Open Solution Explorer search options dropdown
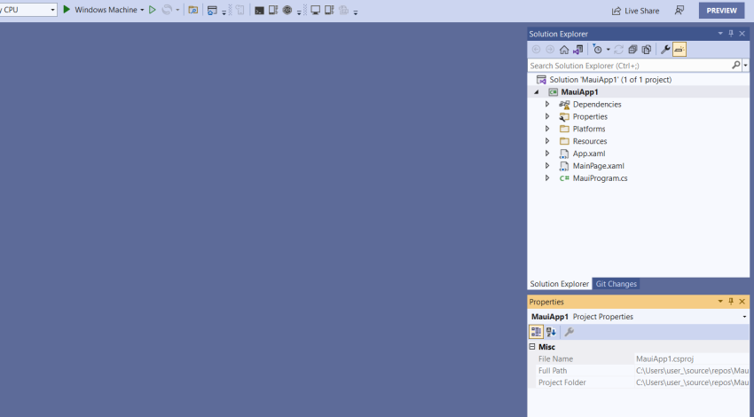Screen dimensions: 754x417 point(745,65)
